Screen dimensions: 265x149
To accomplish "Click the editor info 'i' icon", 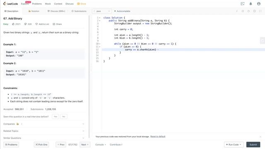I will tap(237, 11).
